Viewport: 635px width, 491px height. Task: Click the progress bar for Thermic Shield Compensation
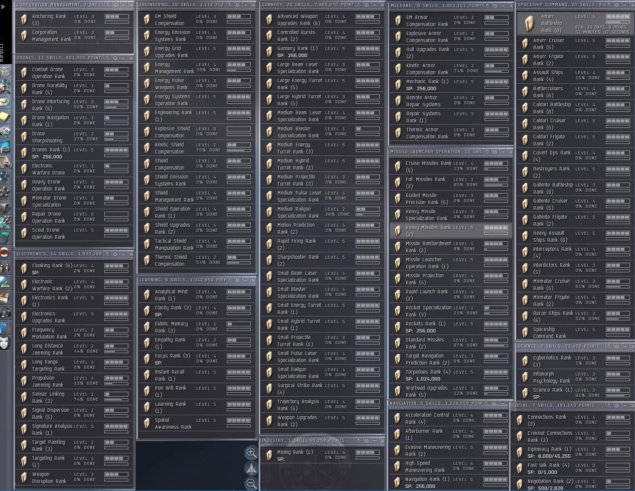click(x=239, y=264)
